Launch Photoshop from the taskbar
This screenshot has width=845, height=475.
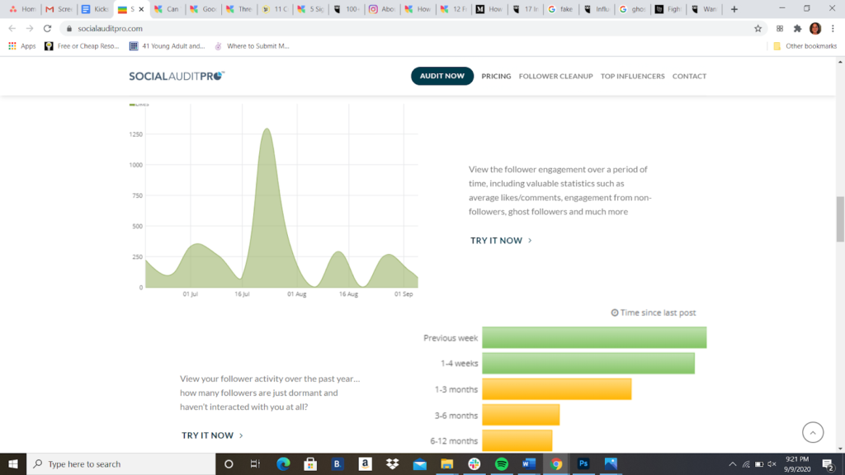tap(582, 464)
